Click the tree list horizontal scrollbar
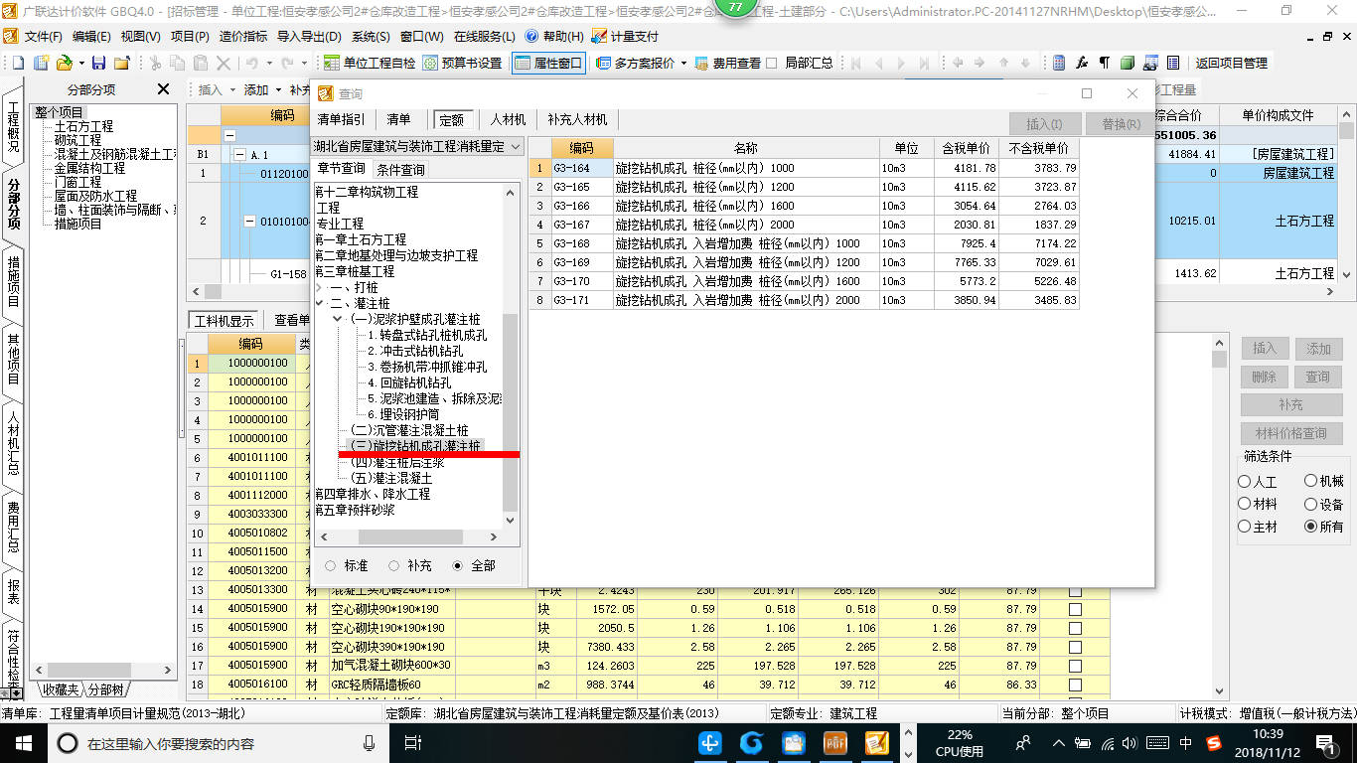This screenshot has width=1357, height=763. [x=408, y=536]
